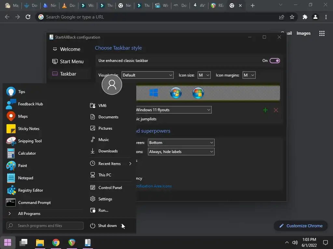The image size is (333, 249).
Task: Click the Search programs and files box
Action: coord(45,226)
